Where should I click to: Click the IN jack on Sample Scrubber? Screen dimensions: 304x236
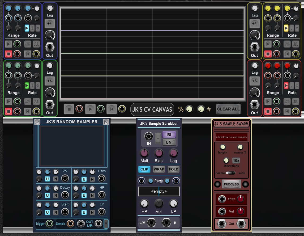149,136
